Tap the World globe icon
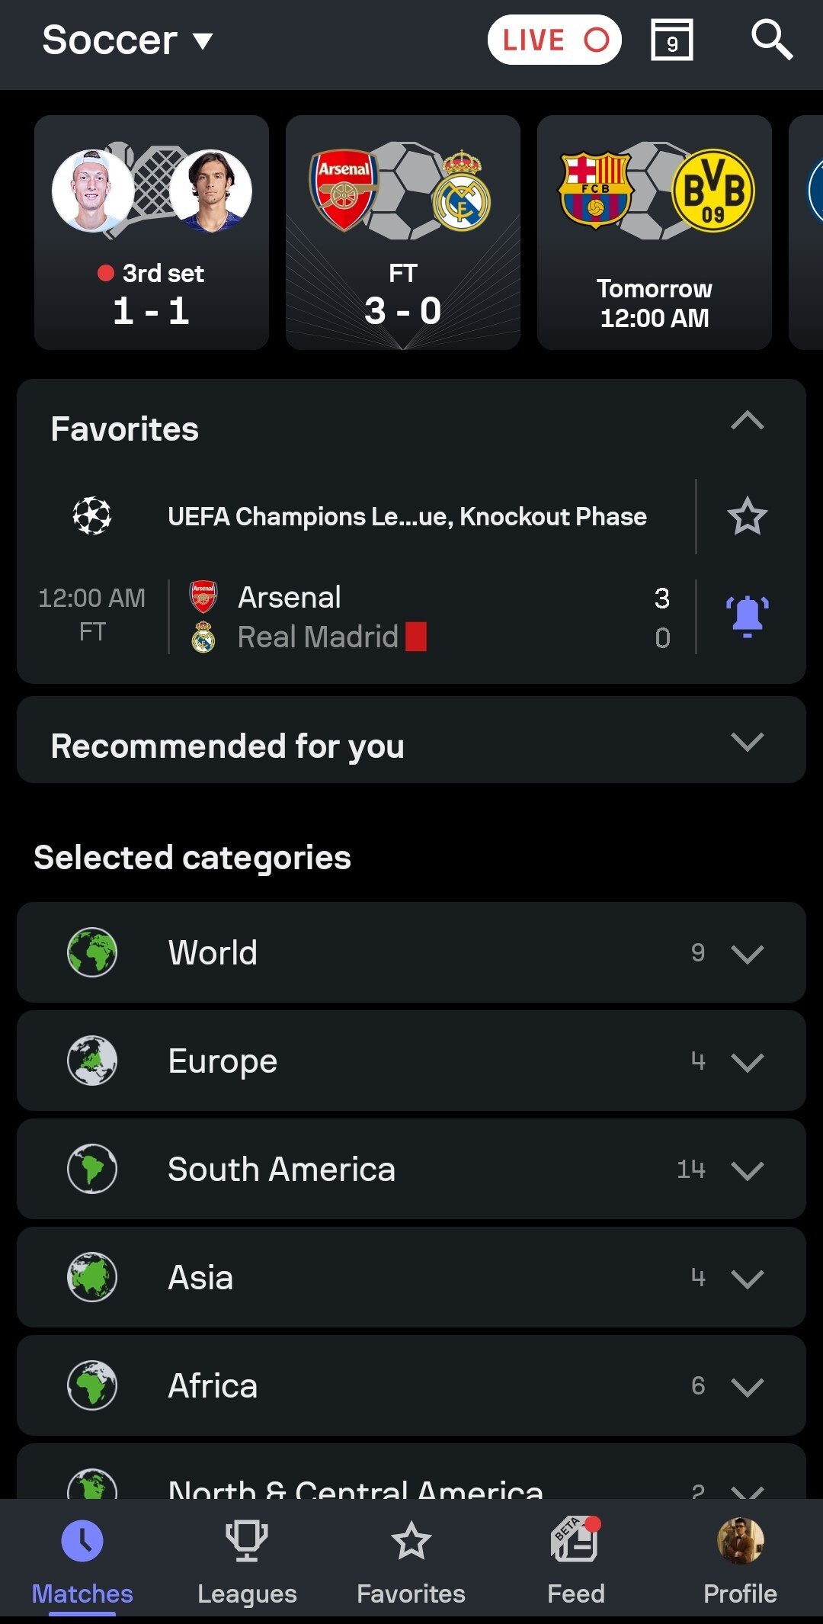 92,952
